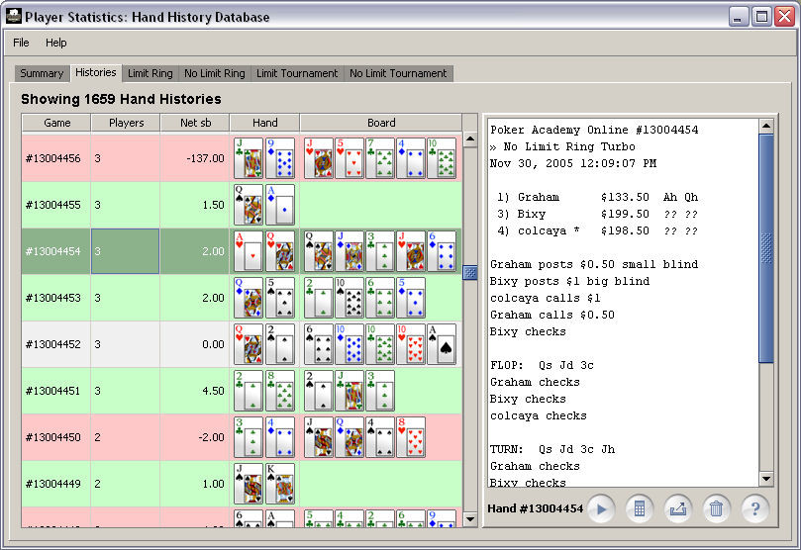Click the "TURN: Qs Jd 3c Jh" line
The image size is (801, 550).
click(x=552, y=449)
